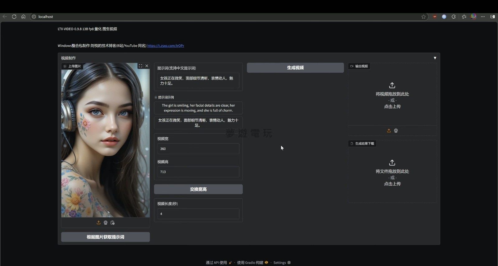Click the orange upload icon under output video
Screen dimensions: 498x266
pos(389,131)
